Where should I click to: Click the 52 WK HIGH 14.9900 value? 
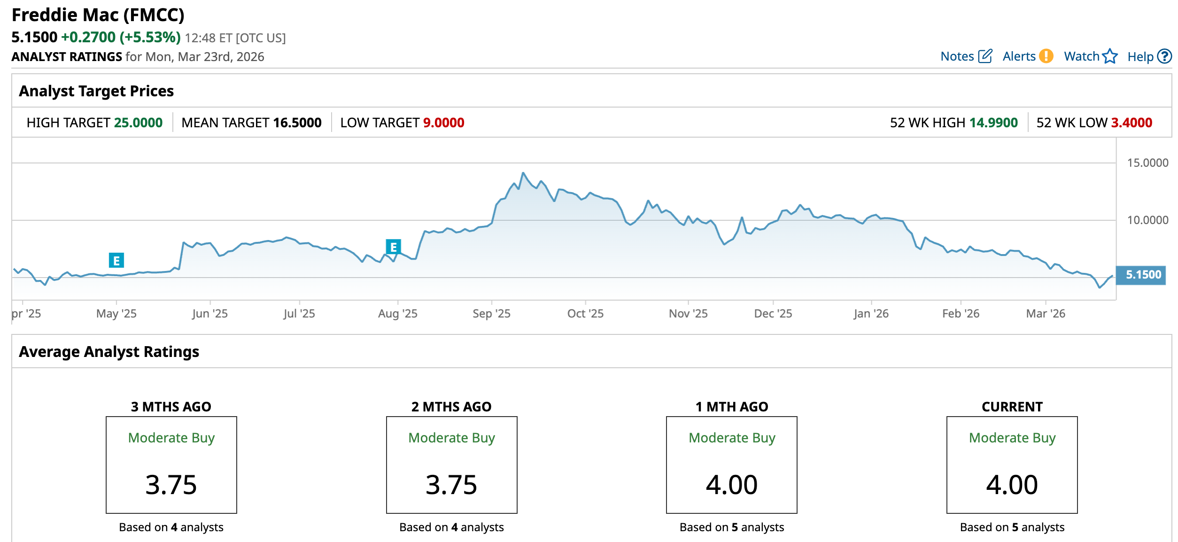coord(993,123)
